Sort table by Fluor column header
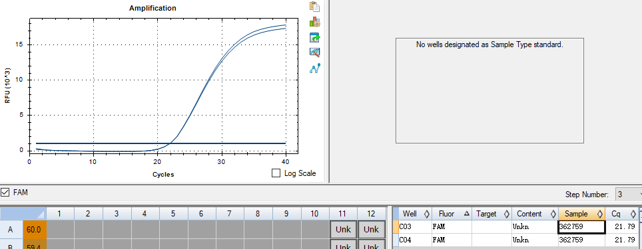 452,214
